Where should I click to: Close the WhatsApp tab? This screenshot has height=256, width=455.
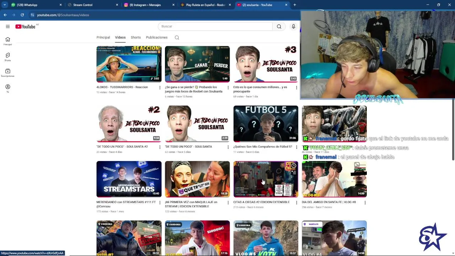(x=60, y=5)
